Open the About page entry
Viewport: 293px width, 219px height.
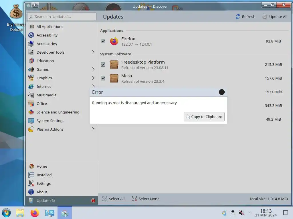(62, 192)
